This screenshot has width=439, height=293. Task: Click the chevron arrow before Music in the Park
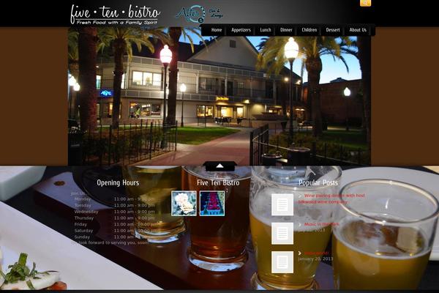300,224
